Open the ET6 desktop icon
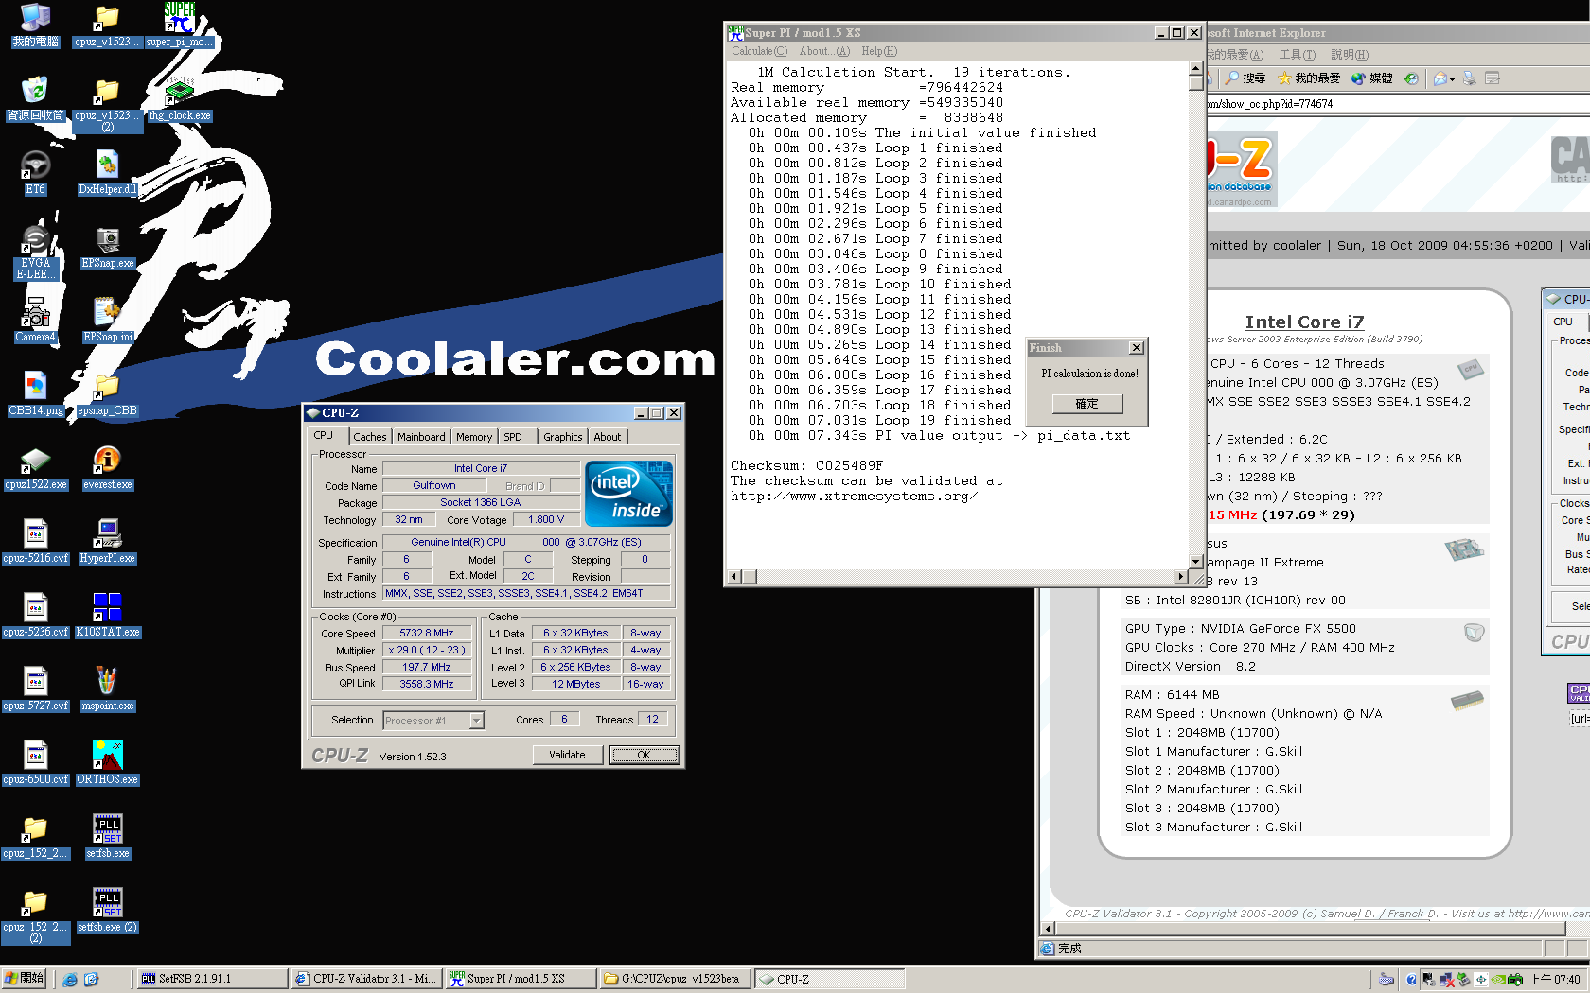The width and height of the screenshot is (1590, 993). coord(35,173)
